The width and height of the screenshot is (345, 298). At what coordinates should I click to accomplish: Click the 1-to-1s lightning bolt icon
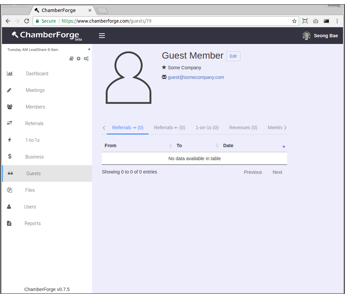point(9,140)
